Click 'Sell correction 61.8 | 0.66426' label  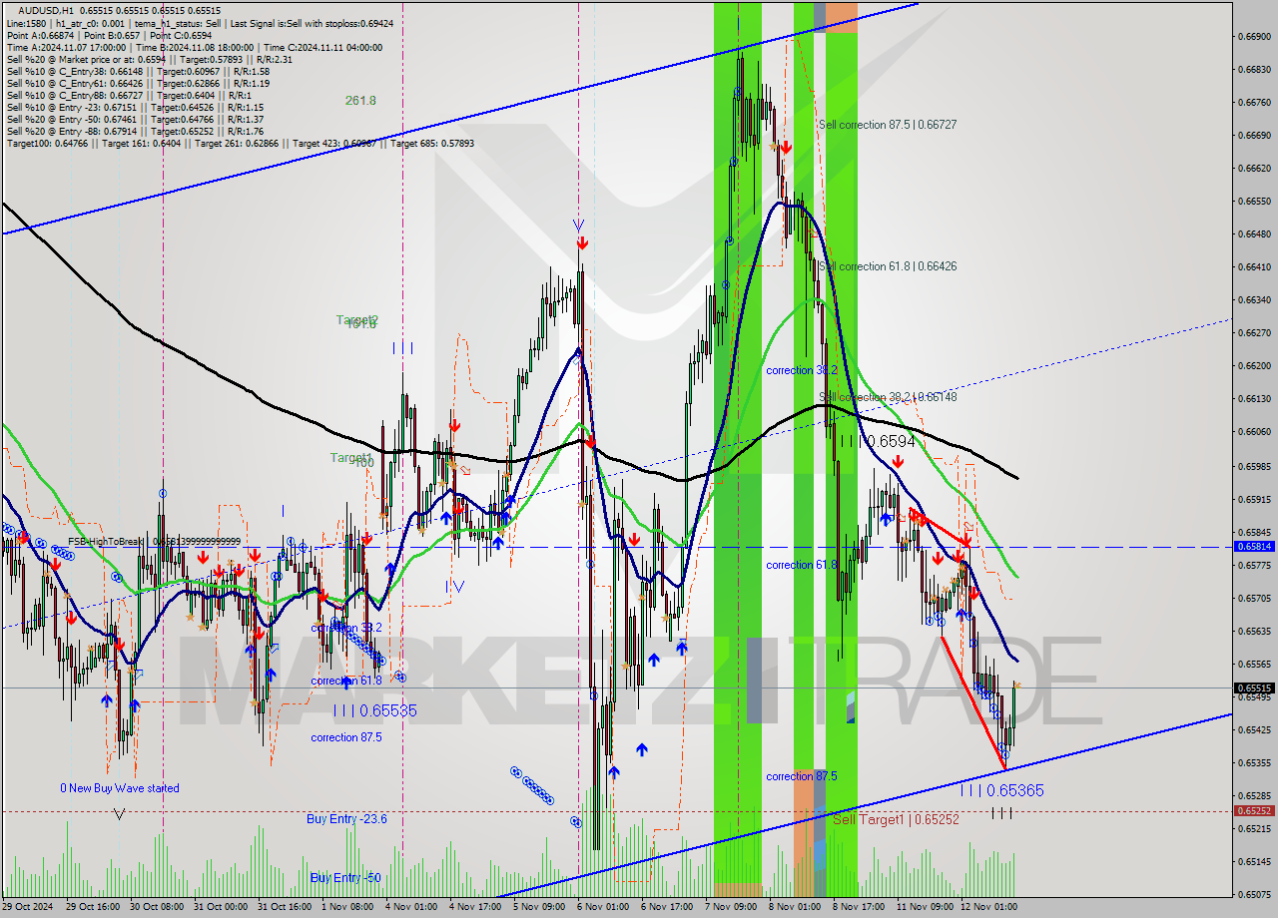(887, 266)
